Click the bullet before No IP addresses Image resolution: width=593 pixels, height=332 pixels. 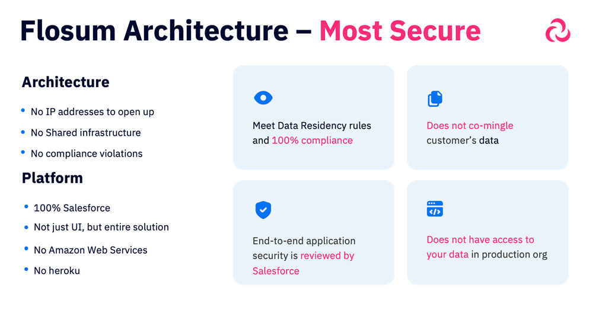click(x=23, y=111)
